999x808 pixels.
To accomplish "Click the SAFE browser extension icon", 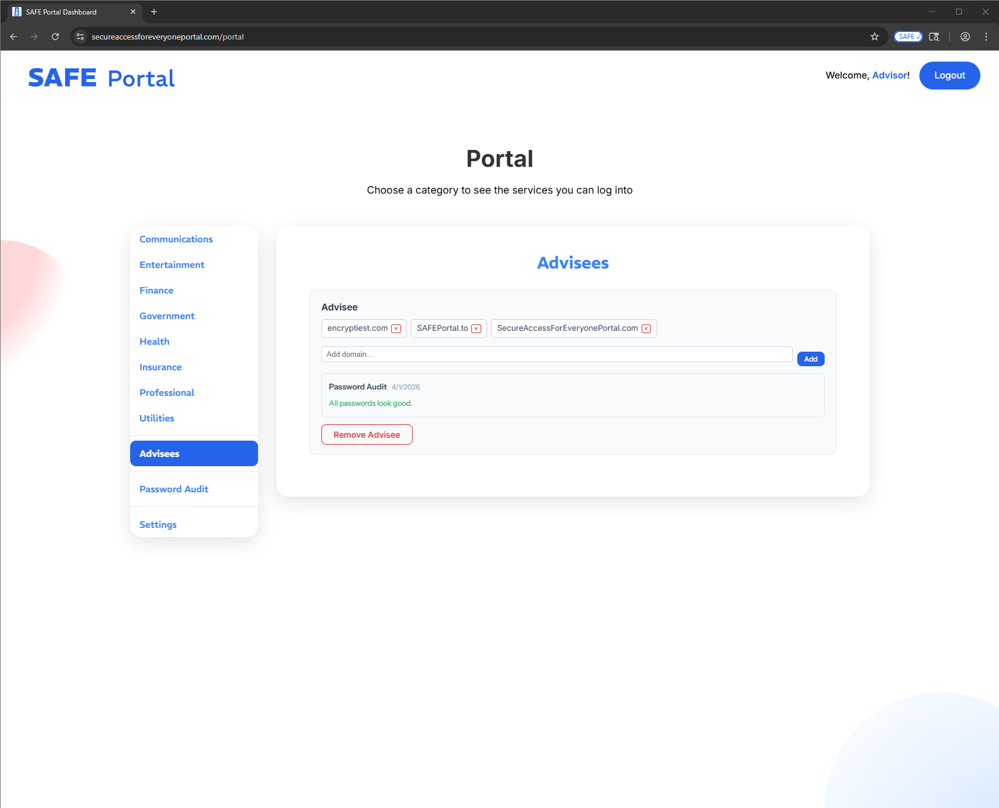I will click(908, 37).
